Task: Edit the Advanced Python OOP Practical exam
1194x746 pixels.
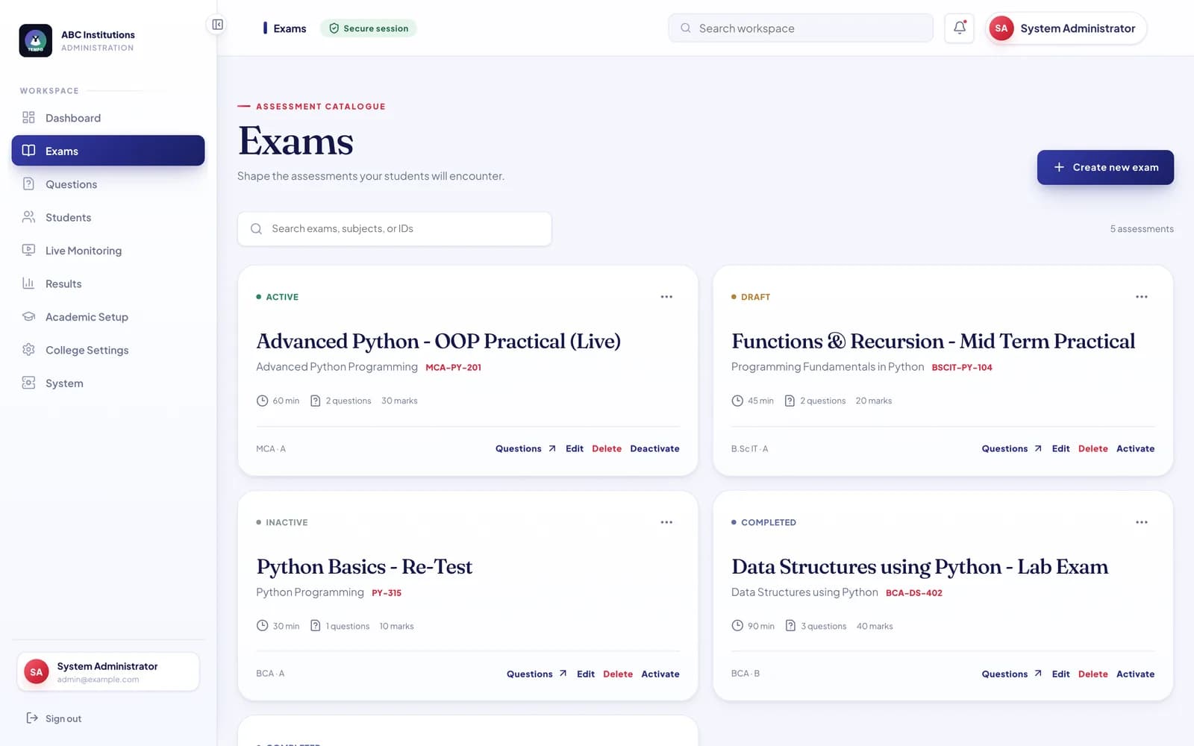Action: (575, 448)
